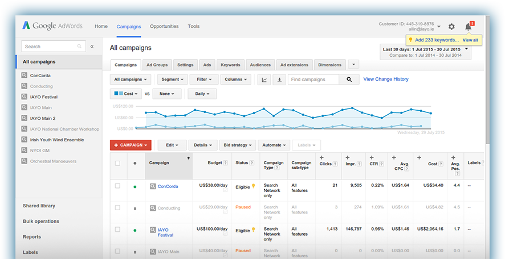This screenshot has width=505, height=259.
Task: Open the Cost metric dropdown
Action: pyautogui.click(x=126, y=94)
